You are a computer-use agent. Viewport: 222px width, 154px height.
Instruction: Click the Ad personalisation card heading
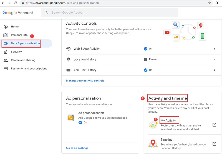click(x=84, y=98)
